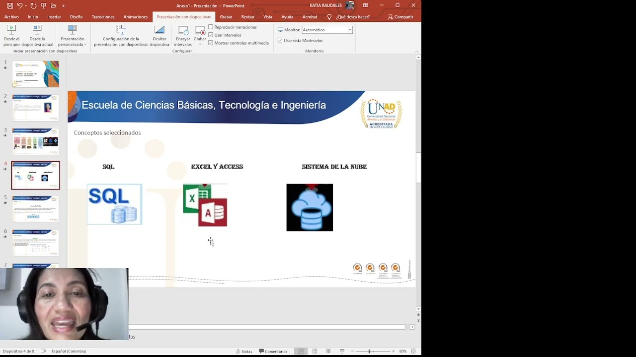Uncheck Usar intervalos
This screenshot has width=636, height=357.
pos(211,35)
